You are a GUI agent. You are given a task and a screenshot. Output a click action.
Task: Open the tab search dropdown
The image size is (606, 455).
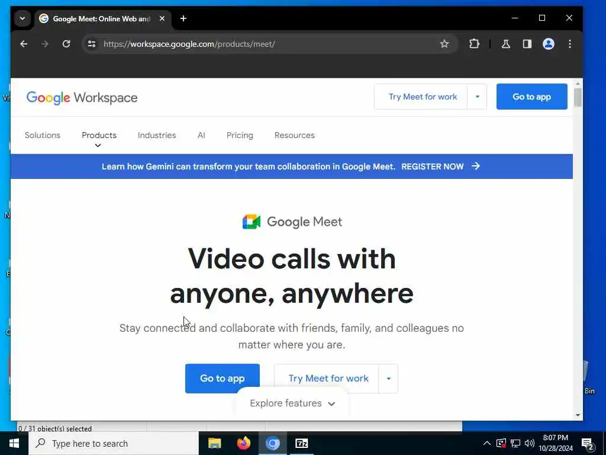(x=22, y=18)
